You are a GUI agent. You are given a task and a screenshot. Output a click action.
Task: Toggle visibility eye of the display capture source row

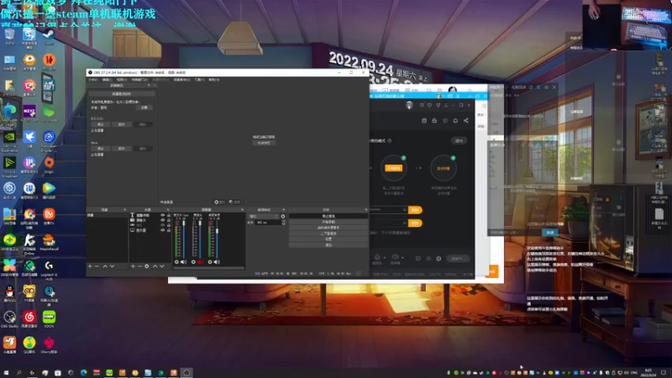[x=163, y=230]
